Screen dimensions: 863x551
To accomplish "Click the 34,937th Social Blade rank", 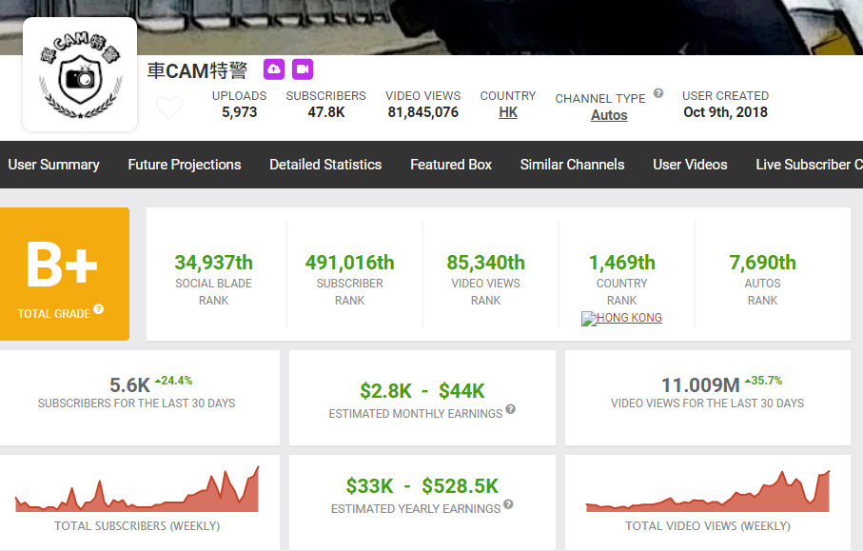I will pos(213,263).
